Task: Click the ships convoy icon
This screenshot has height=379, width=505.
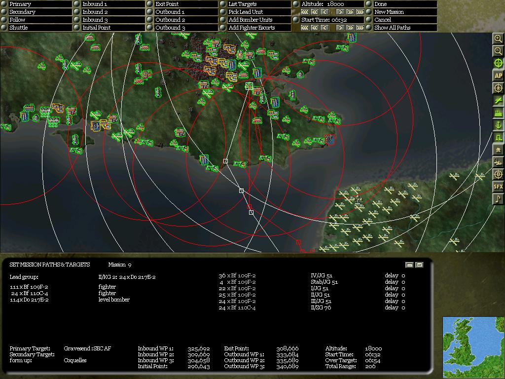Action: (498, 162)
